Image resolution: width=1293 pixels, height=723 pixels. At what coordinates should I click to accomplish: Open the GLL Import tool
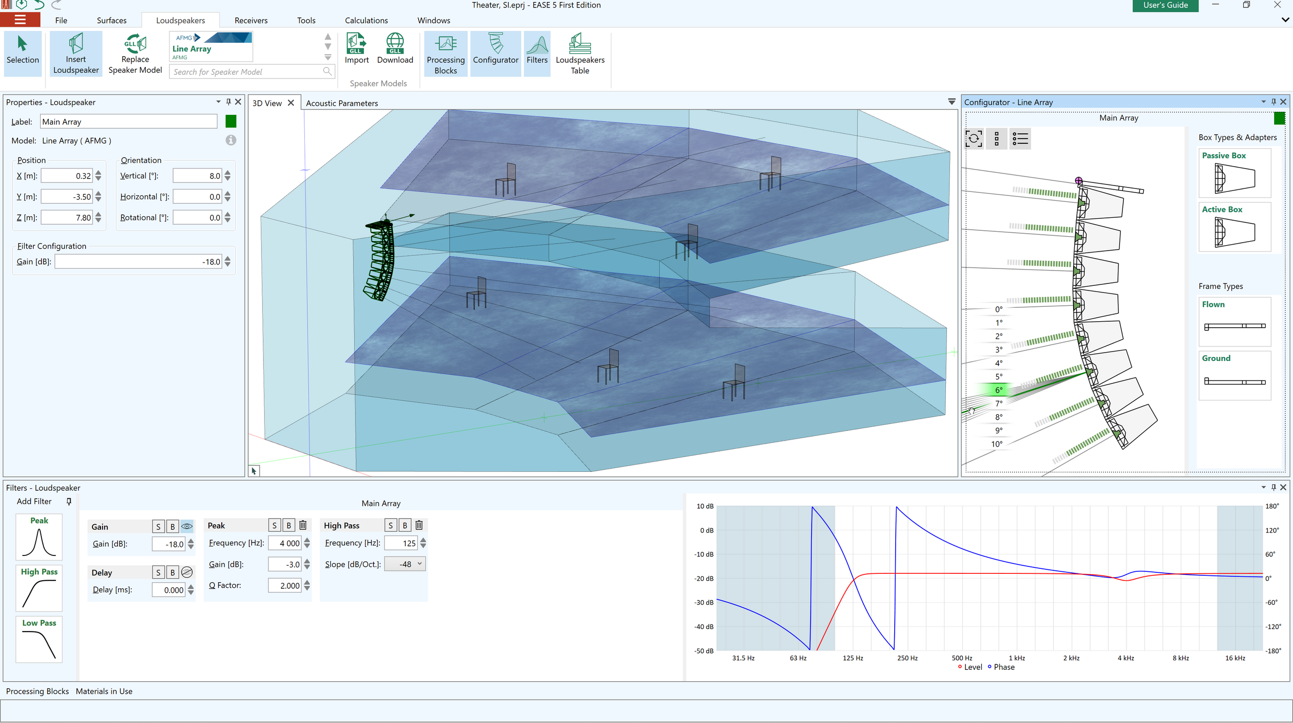(357, 49)
